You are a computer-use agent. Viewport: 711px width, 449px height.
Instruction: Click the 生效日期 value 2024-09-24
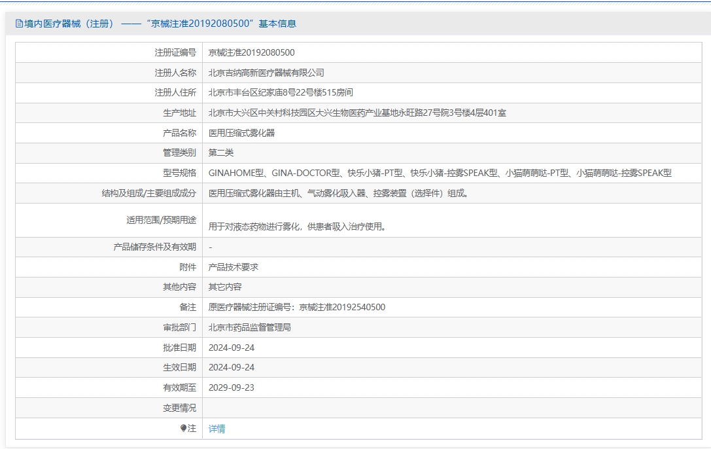(x=232, y=367)
